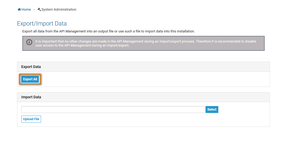Open the System Administration breadcrumb link
The width and height of the screenshot is (287, 143).
[x=59, y=10]
